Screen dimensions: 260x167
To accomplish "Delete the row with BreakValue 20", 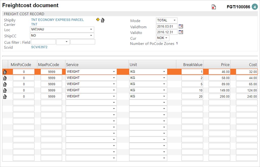I will point(5,96).
